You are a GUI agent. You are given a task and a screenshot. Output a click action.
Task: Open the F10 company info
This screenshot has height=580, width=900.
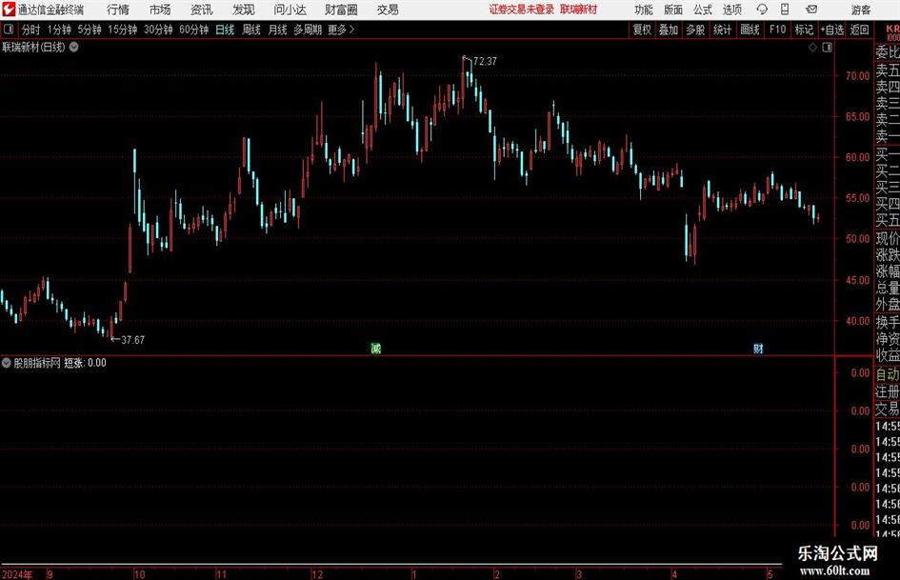point(777,30)
